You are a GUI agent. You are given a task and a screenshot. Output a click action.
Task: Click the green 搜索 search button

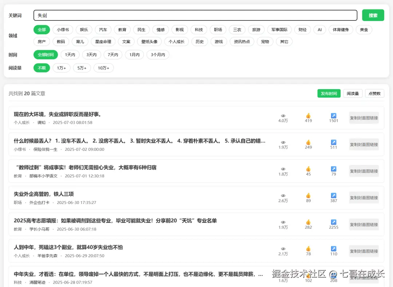tap(373, 15)
